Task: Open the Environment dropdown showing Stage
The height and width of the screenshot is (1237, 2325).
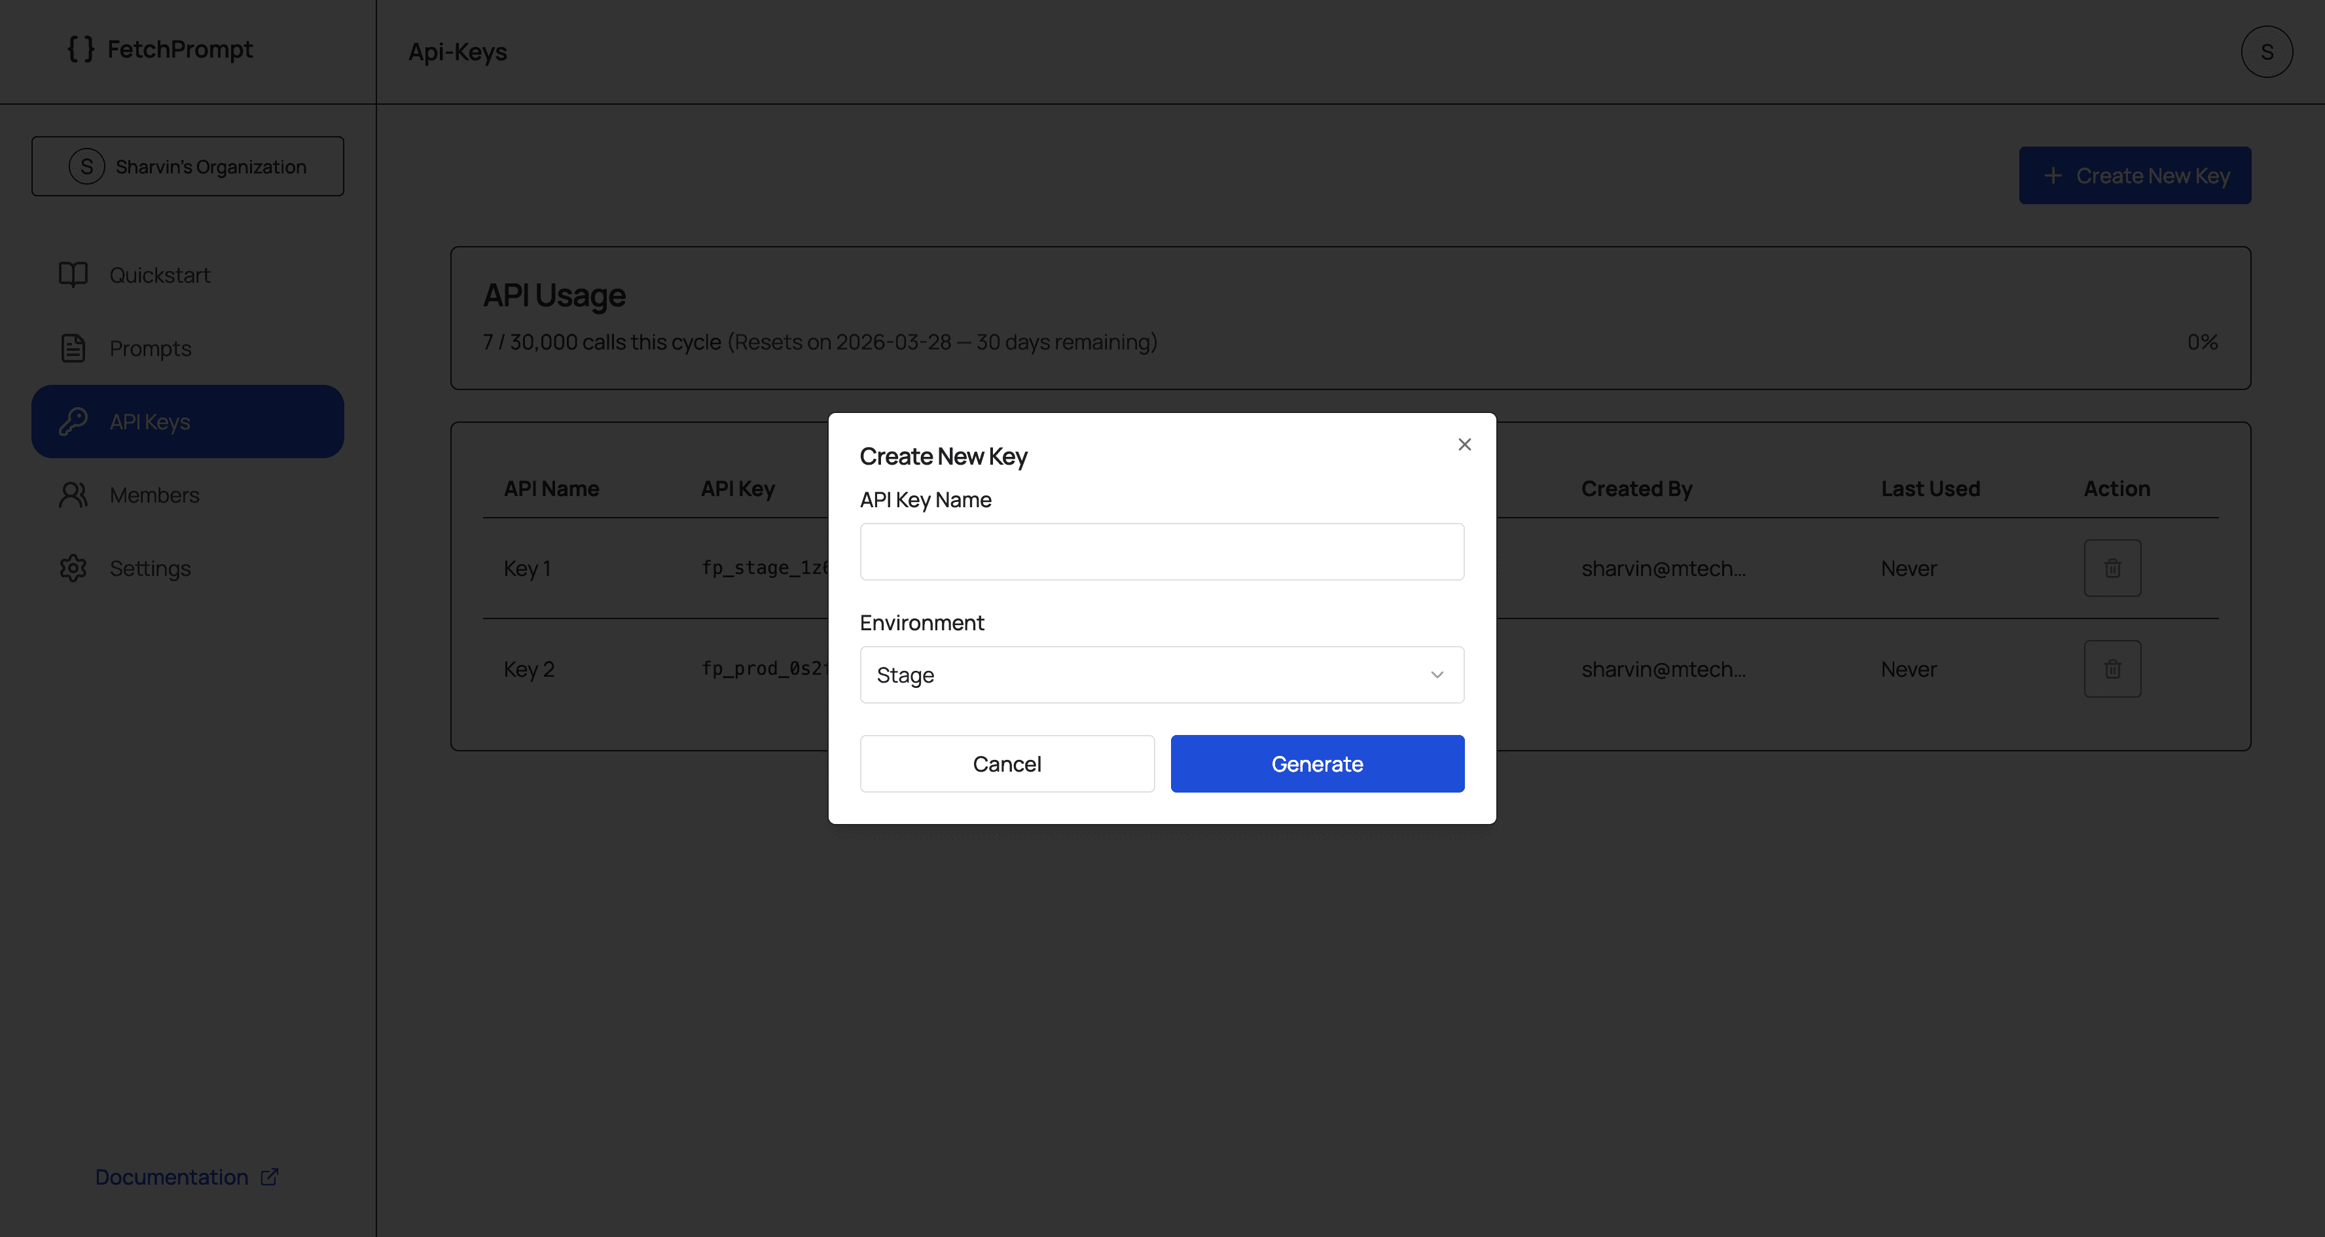Action: [x=1162, y=674]
